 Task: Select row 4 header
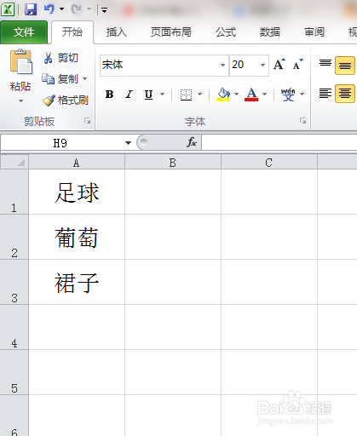point(14,327)
